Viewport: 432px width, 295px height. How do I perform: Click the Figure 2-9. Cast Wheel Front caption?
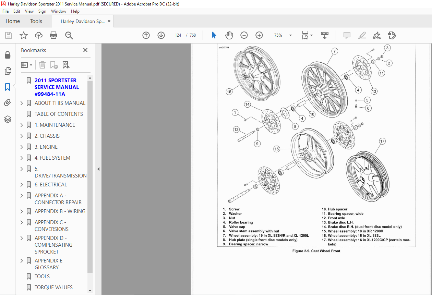tap(316, 251)
